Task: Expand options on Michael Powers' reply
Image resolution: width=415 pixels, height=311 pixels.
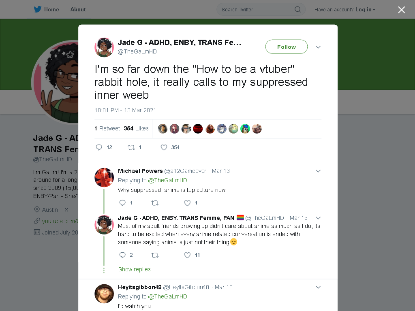Action: click(x=318, y=171)
